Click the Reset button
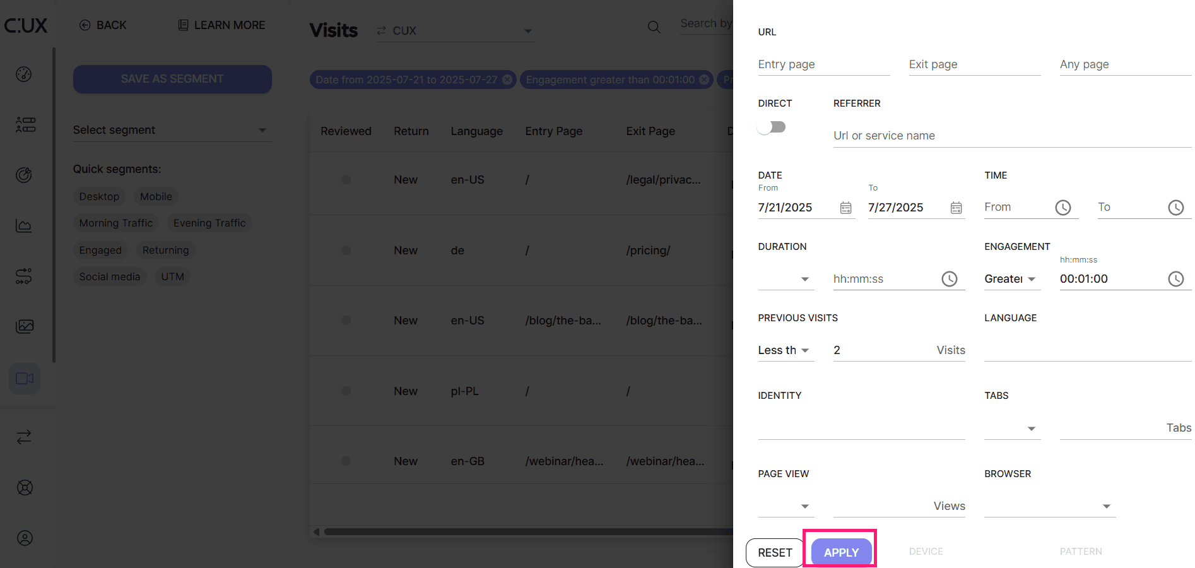This screenshot has height=568, width=1195. (775, 552)
